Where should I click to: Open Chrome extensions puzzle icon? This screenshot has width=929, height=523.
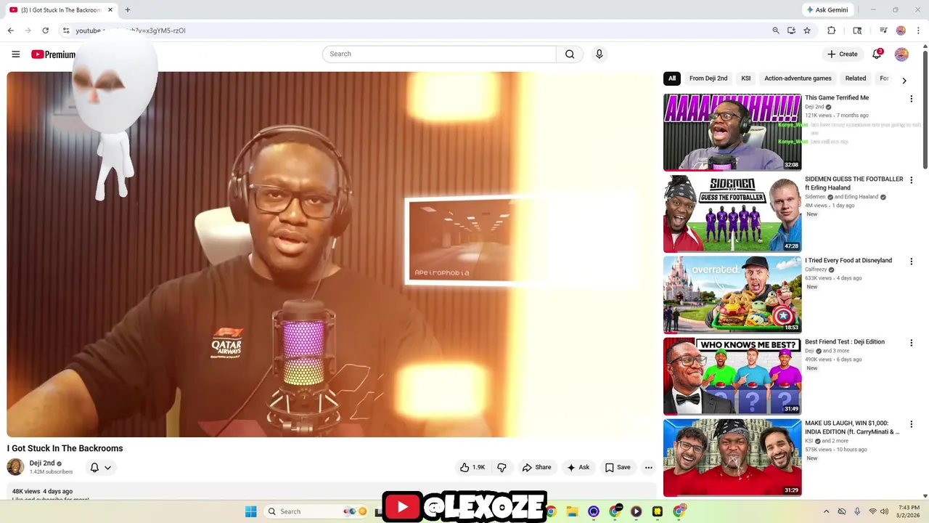(832, 31)
